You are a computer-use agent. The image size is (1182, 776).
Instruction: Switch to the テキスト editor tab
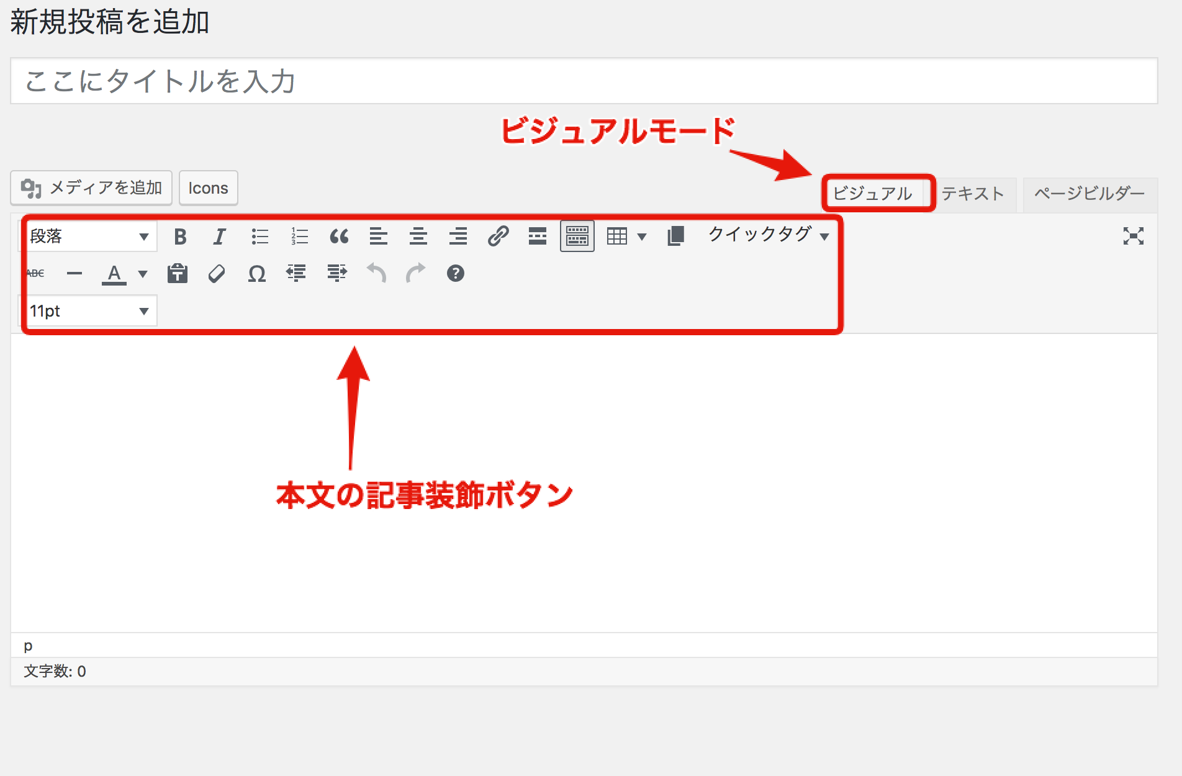pos(973,194)
